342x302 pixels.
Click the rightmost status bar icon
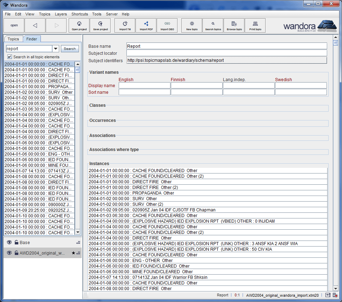pos(335,295)
